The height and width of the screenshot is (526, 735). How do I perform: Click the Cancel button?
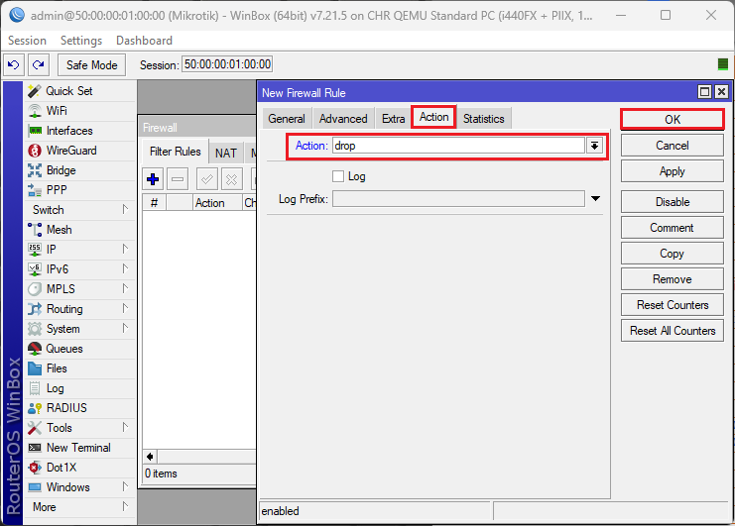tap(673, 146)
